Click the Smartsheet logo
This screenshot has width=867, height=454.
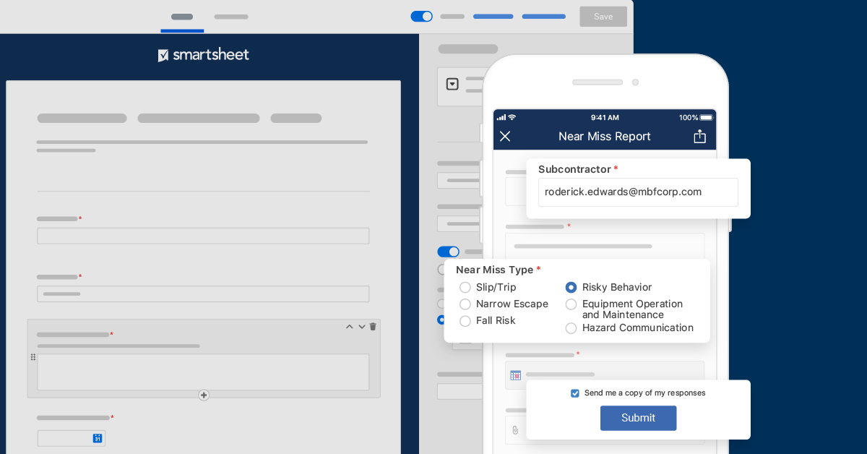tap(203, 54)
